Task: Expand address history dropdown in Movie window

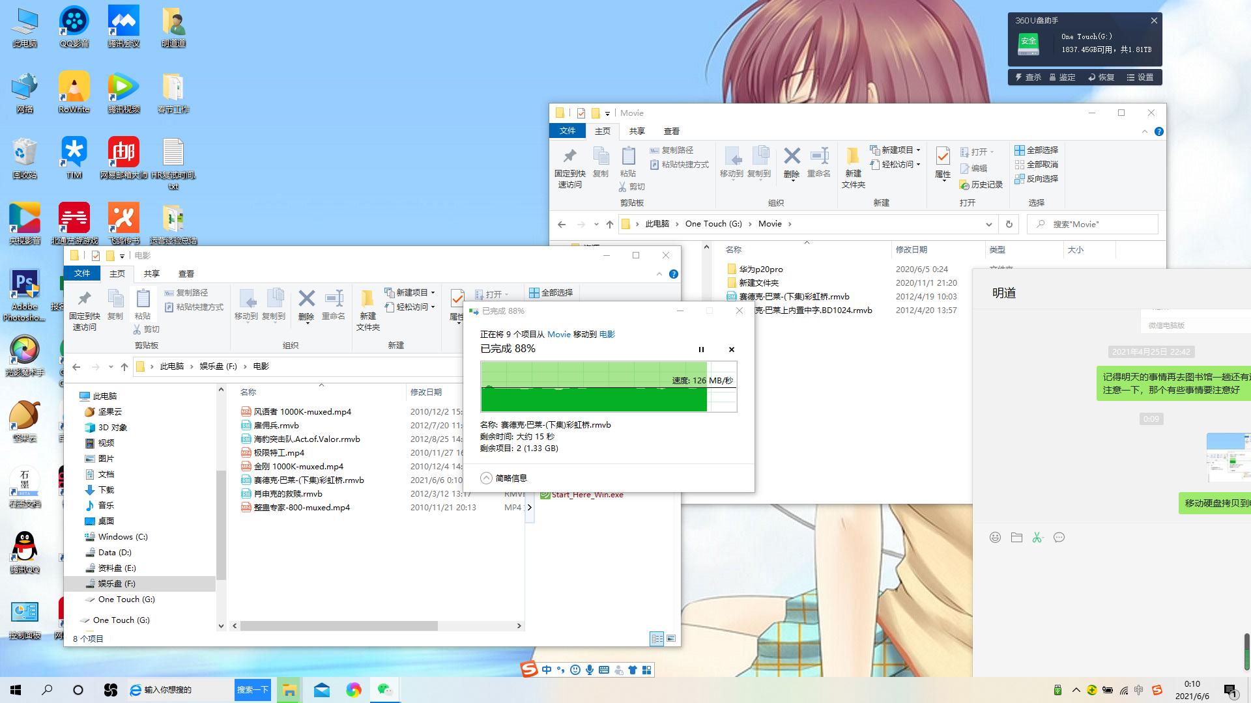Action: tap(988, 224)
